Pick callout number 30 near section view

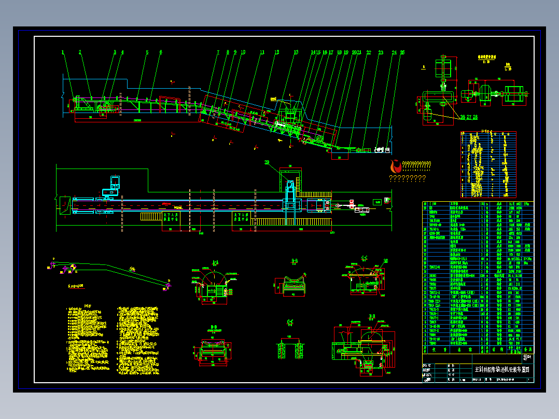tap(385, 261)
